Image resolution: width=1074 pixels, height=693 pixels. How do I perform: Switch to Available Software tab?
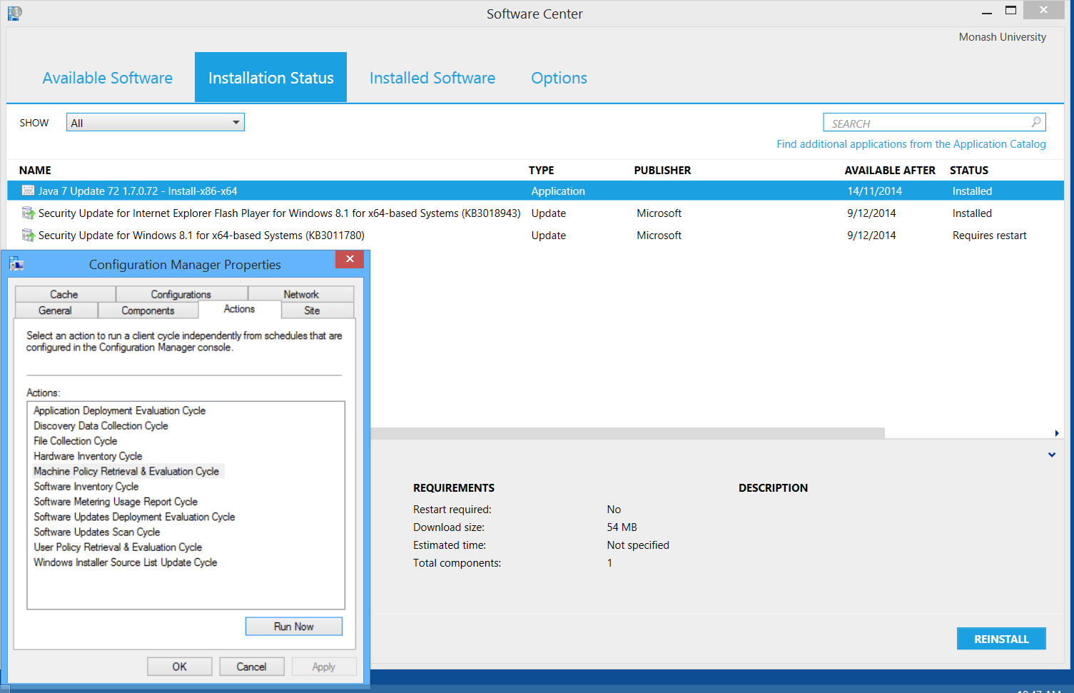[x=107, y=78]
